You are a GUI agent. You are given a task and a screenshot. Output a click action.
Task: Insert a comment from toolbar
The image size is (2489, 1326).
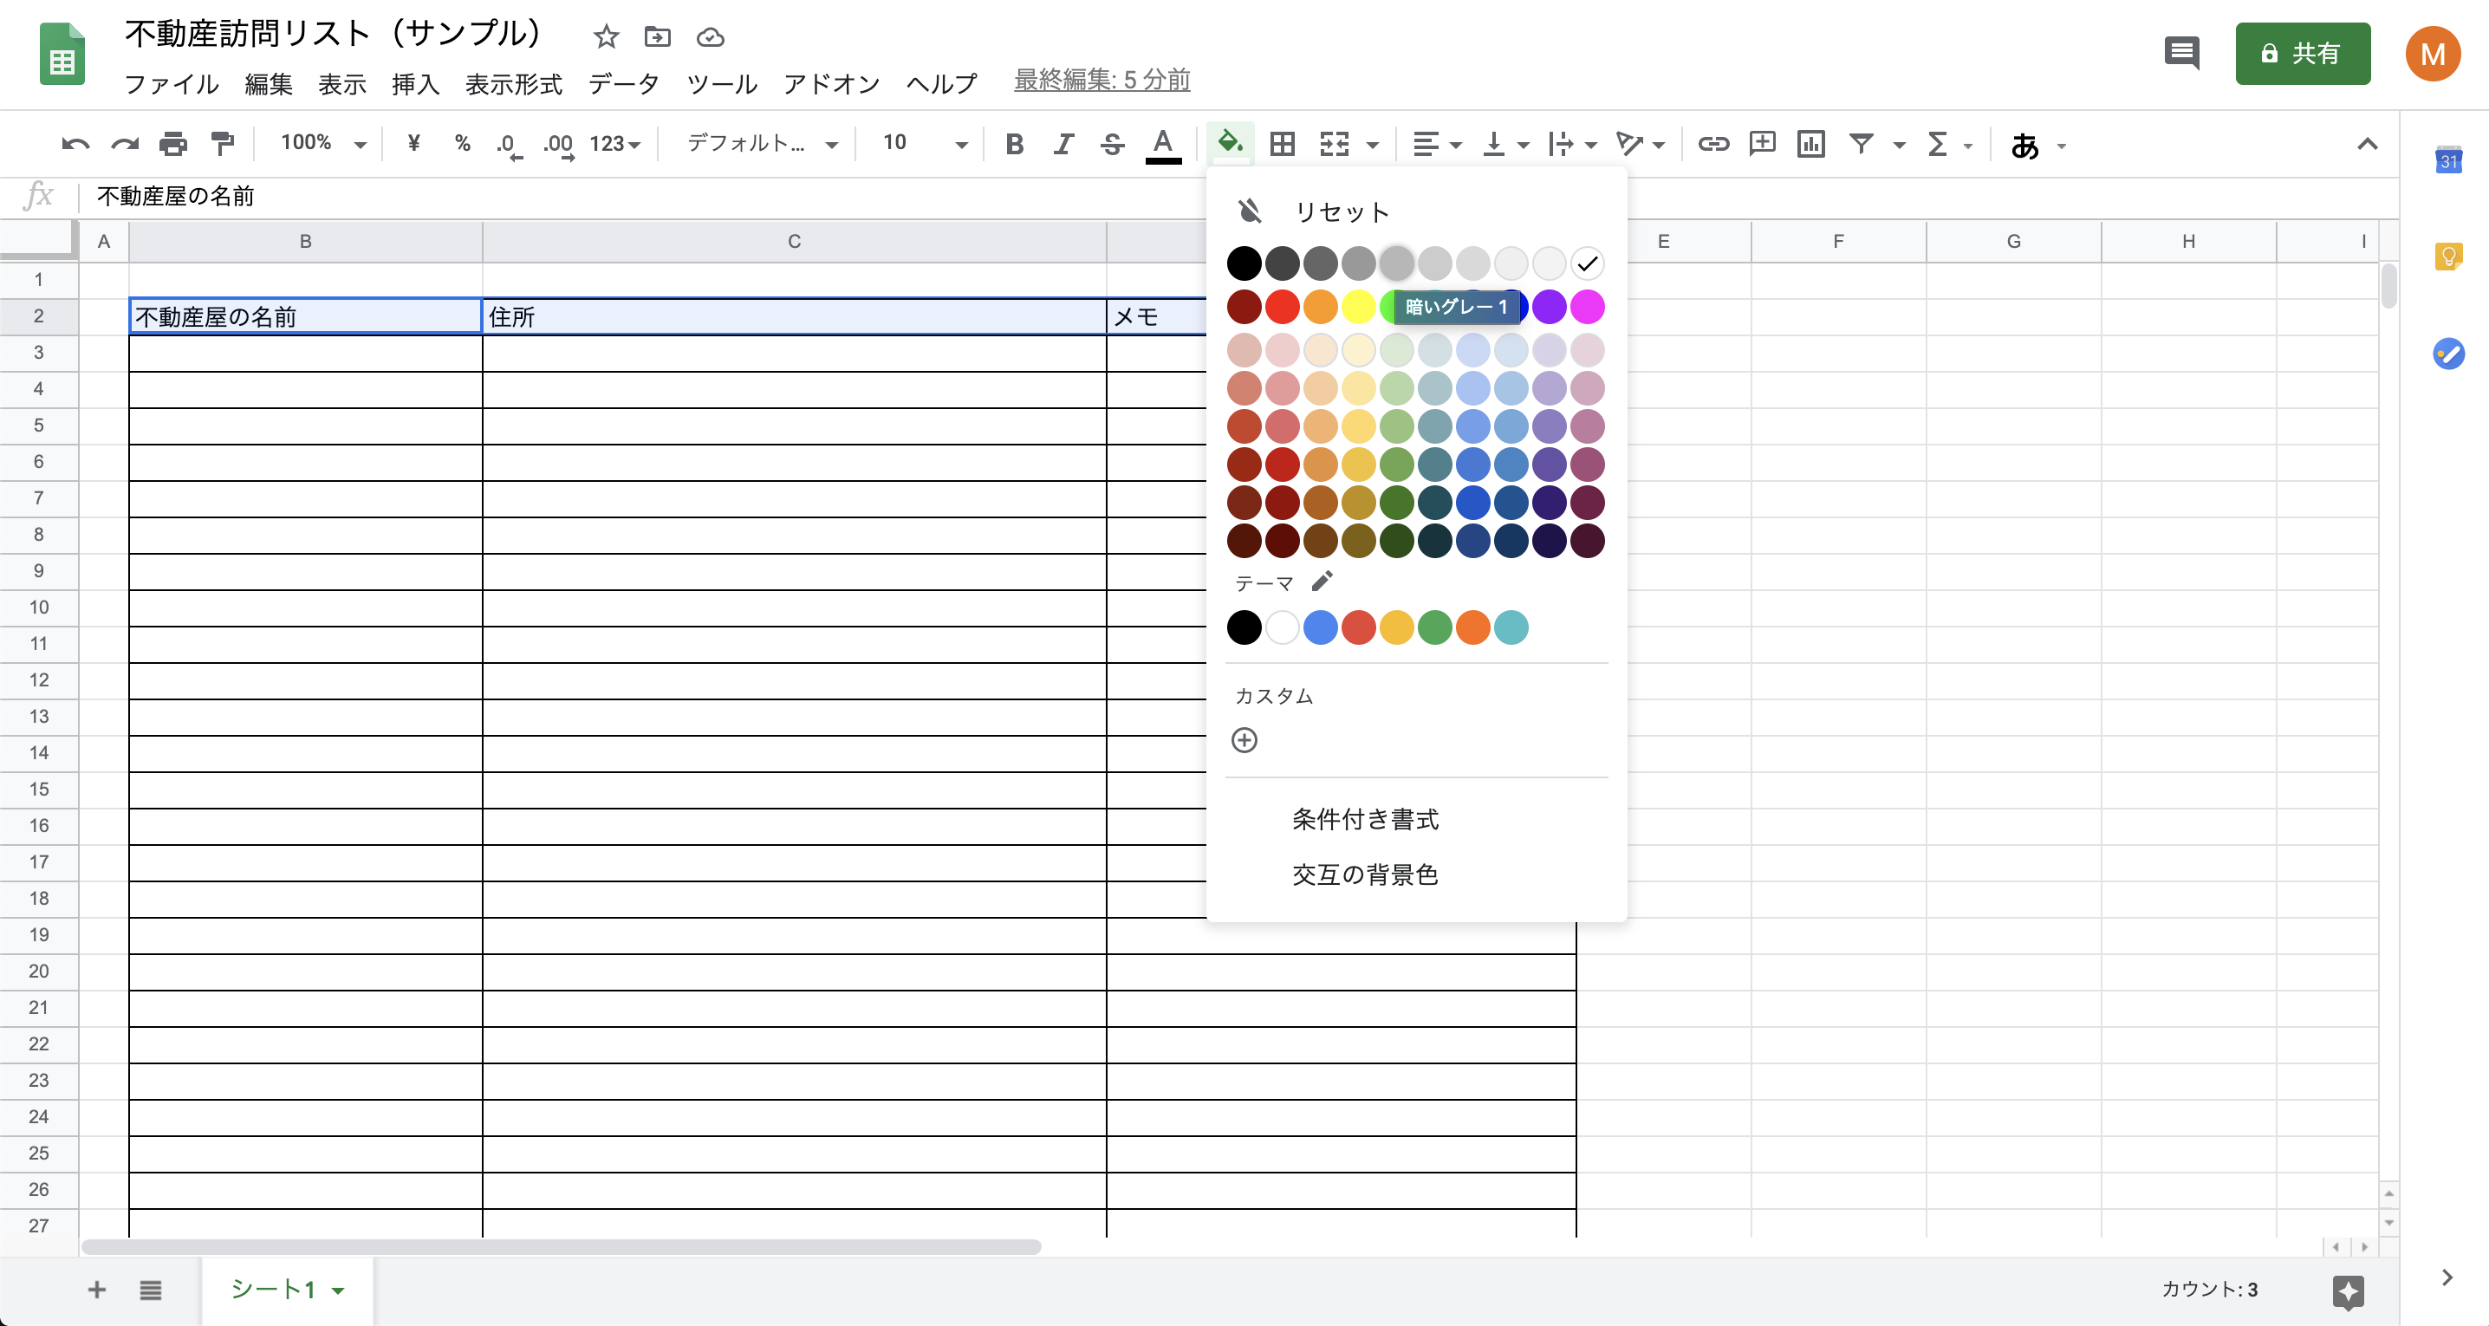(x=1763, y=144)
